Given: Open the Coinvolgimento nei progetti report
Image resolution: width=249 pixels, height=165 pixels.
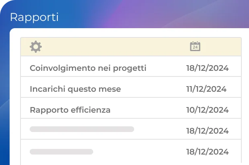Looking at the screenshot, I should pos(88,68).
